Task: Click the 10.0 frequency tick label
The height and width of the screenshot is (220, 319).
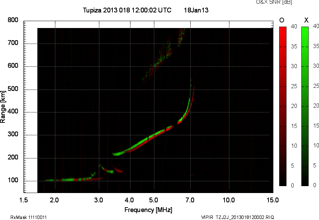Action: click(x=229, y=200)
